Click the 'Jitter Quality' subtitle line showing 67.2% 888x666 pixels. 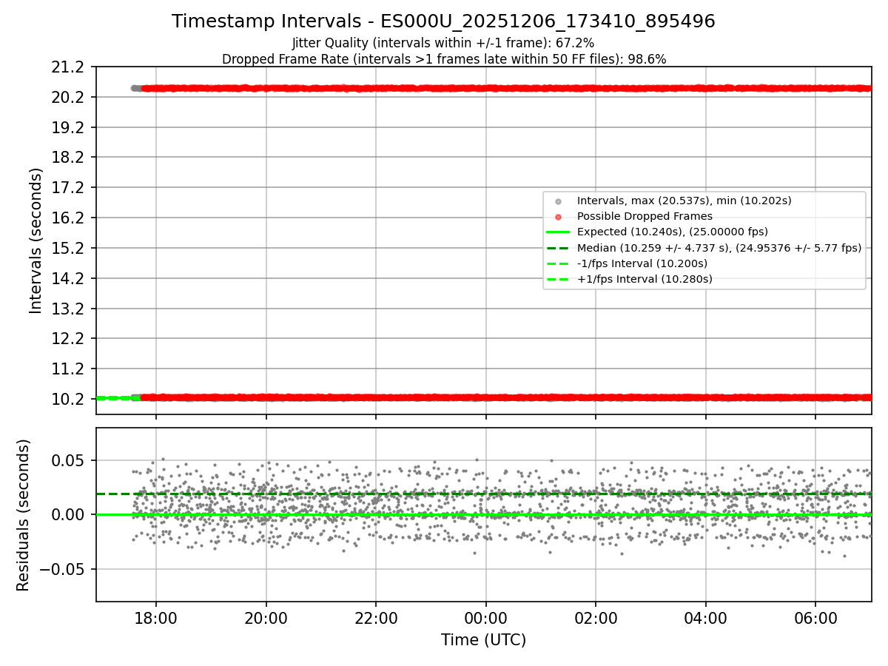click(443, 43)
